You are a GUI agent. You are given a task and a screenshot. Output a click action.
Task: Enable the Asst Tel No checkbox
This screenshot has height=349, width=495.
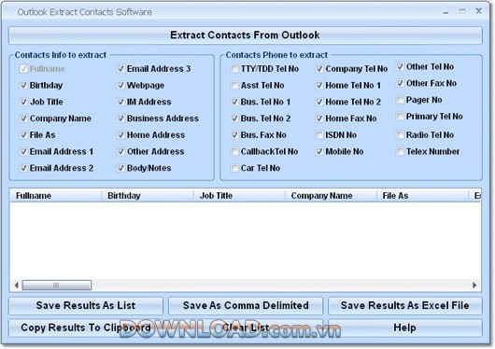click(234, 85)
